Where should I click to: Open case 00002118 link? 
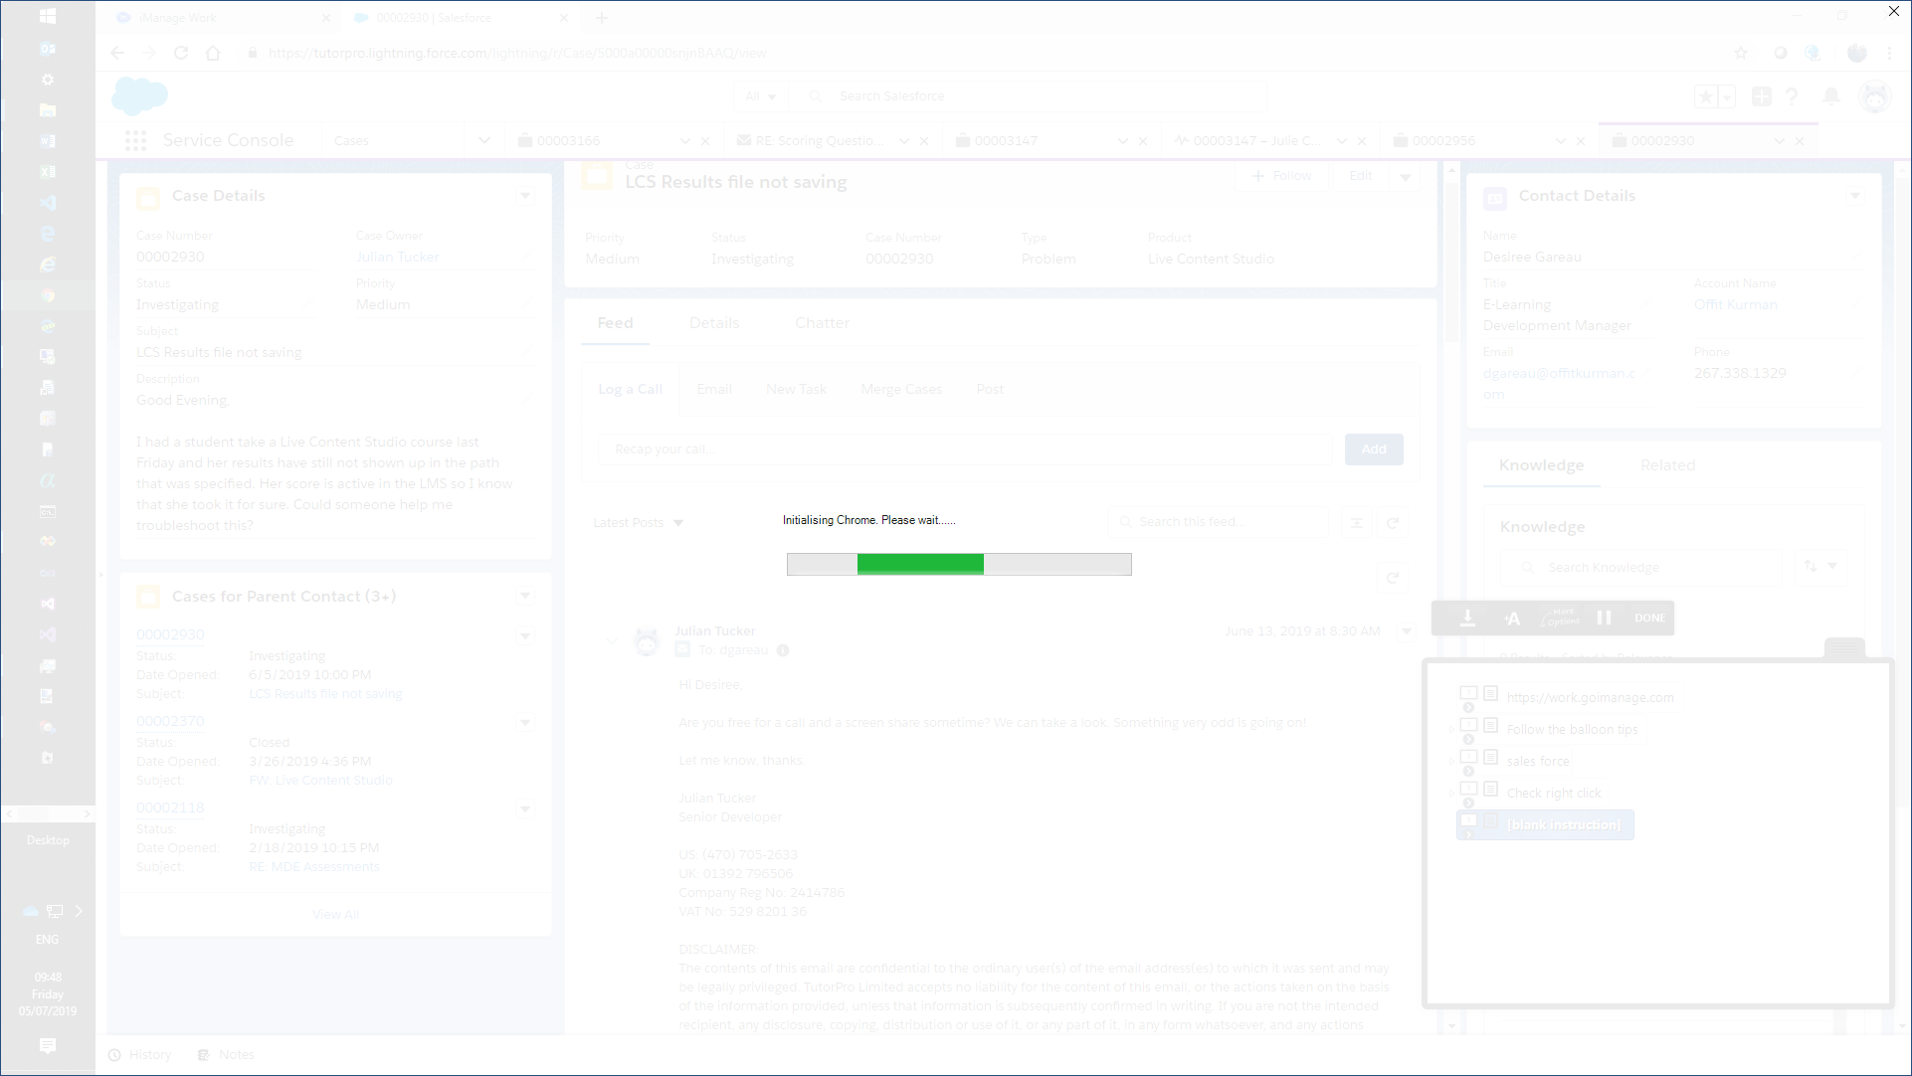[170, 807]
